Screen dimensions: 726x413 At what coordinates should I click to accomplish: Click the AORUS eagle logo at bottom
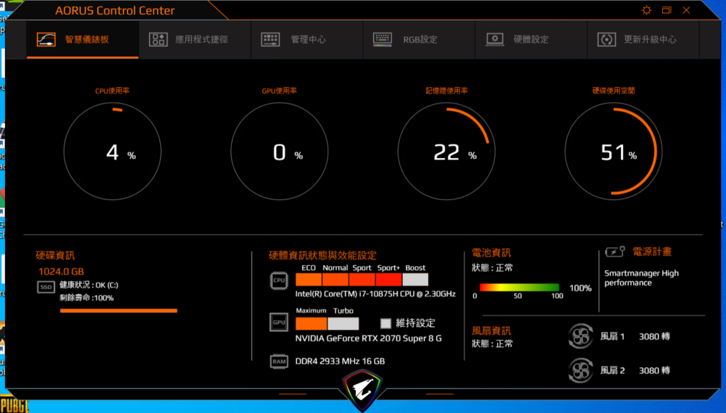(362, 390)
